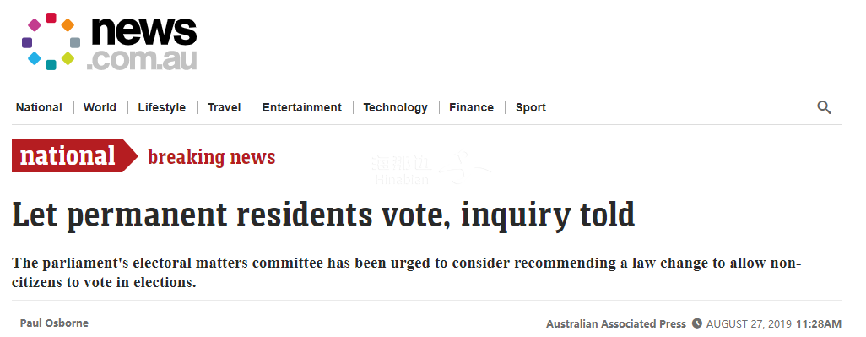Go to the Lifestyle section
Screen dimensions: 866x337
tap(162, 108)
